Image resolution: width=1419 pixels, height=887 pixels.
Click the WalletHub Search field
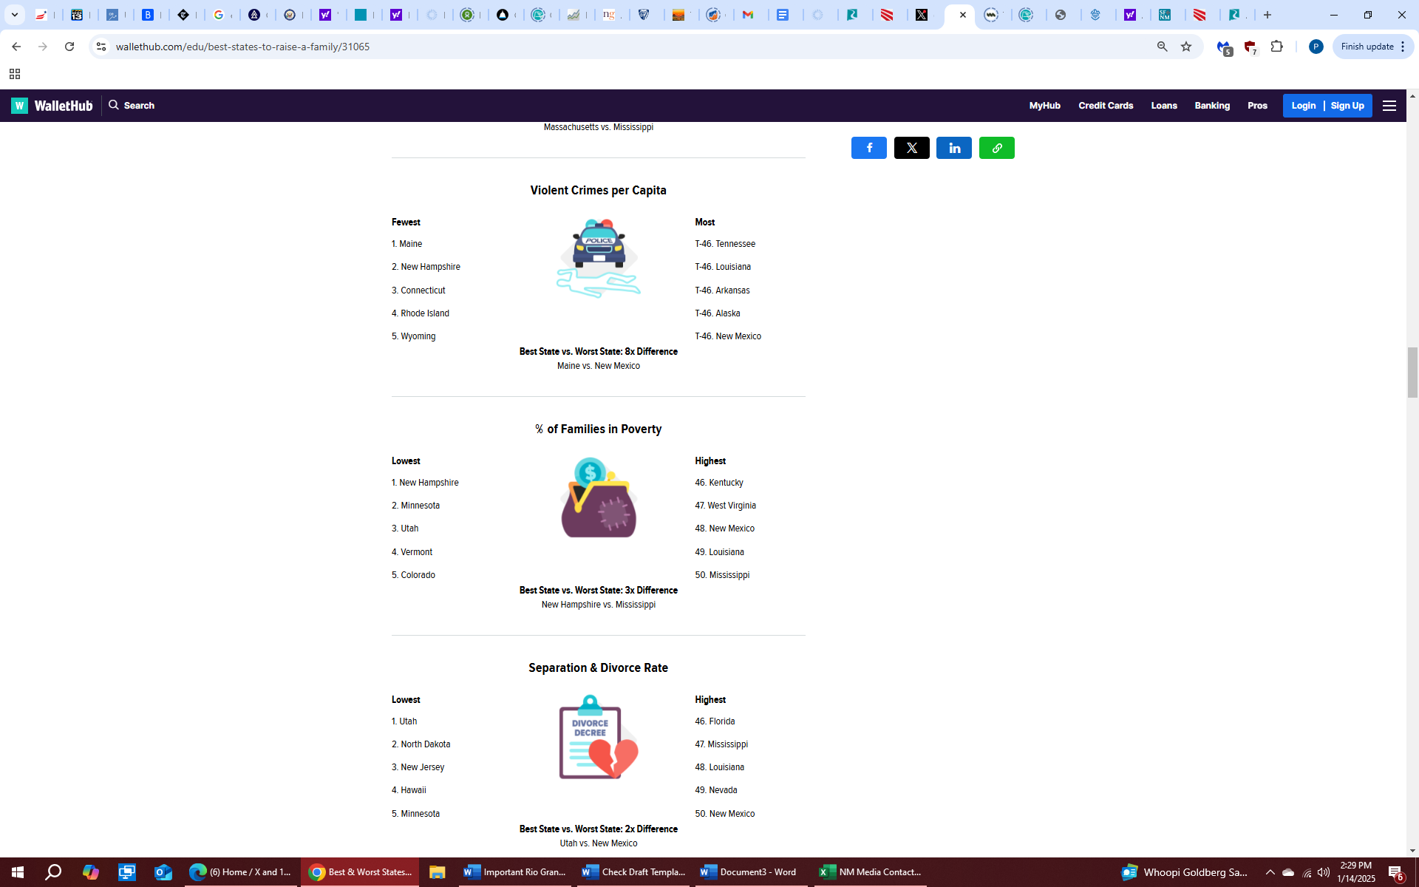point(138,106)
